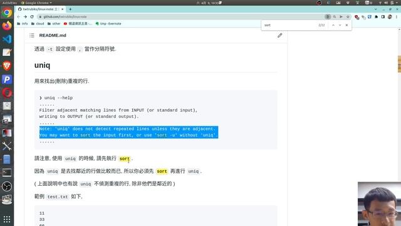Open the Extensions puzzle-piece icon
Image resolution: width=401 pixels, height=226 pixels.
coord(376,17)
